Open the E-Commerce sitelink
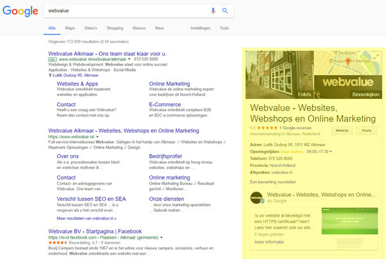This screenshot has width=386, height=263. point(165,104)
